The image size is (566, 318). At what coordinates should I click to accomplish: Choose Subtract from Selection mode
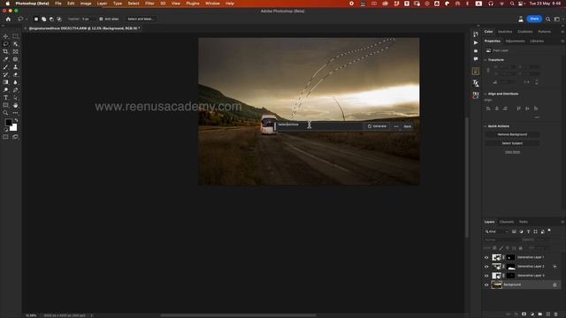click(x=51, y=19)
